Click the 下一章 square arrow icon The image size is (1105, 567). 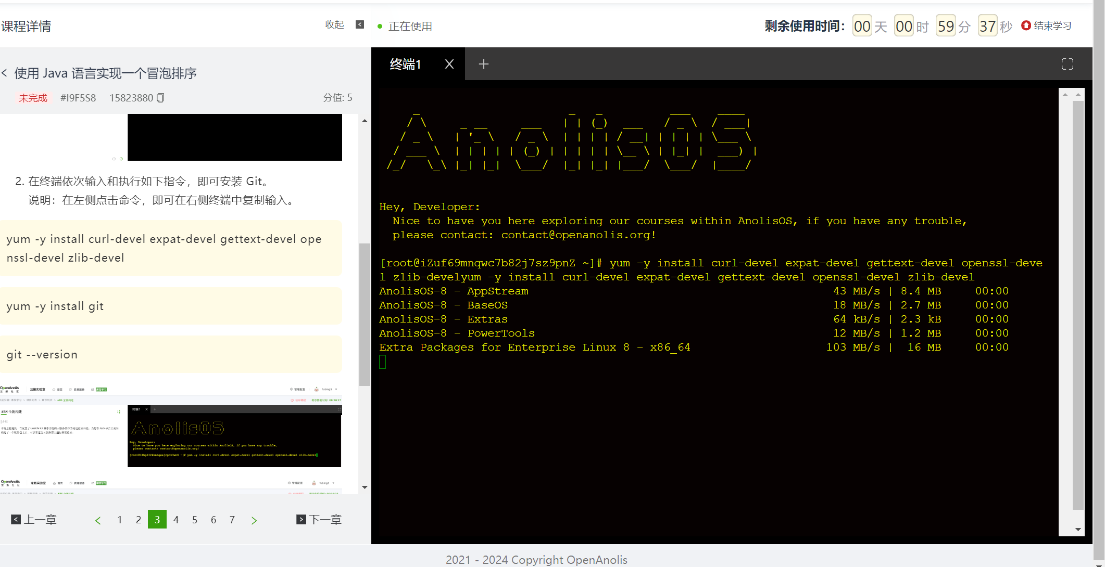(301, 519)
